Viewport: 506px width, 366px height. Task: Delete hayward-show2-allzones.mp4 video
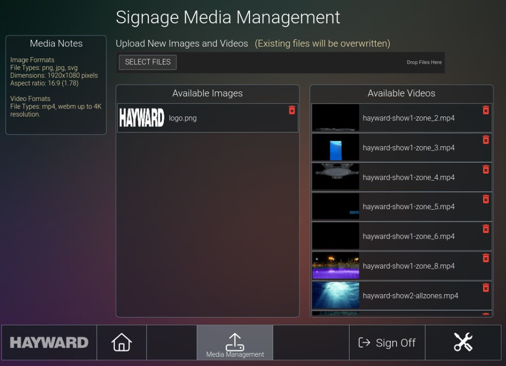(x=486, y=288)
